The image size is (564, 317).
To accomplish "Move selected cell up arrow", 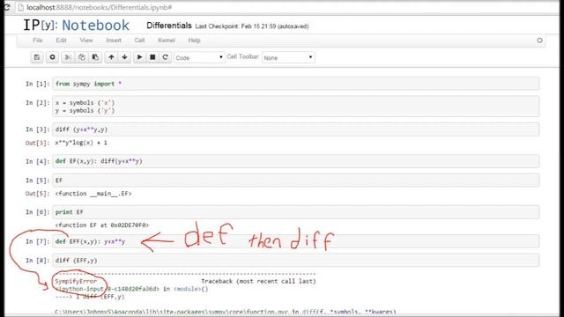I will click(x=111, y=57).
